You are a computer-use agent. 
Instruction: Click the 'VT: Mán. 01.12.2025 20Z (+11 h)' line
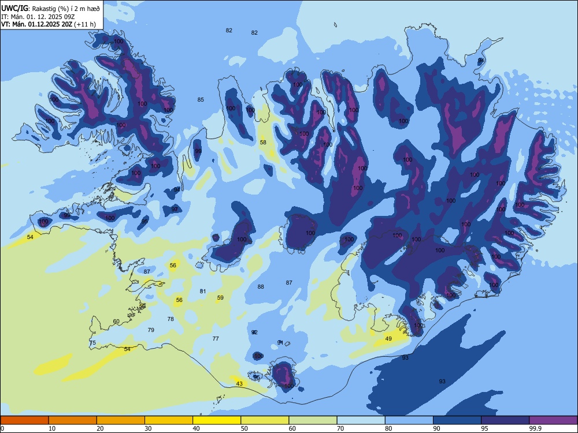pos(49,24)
